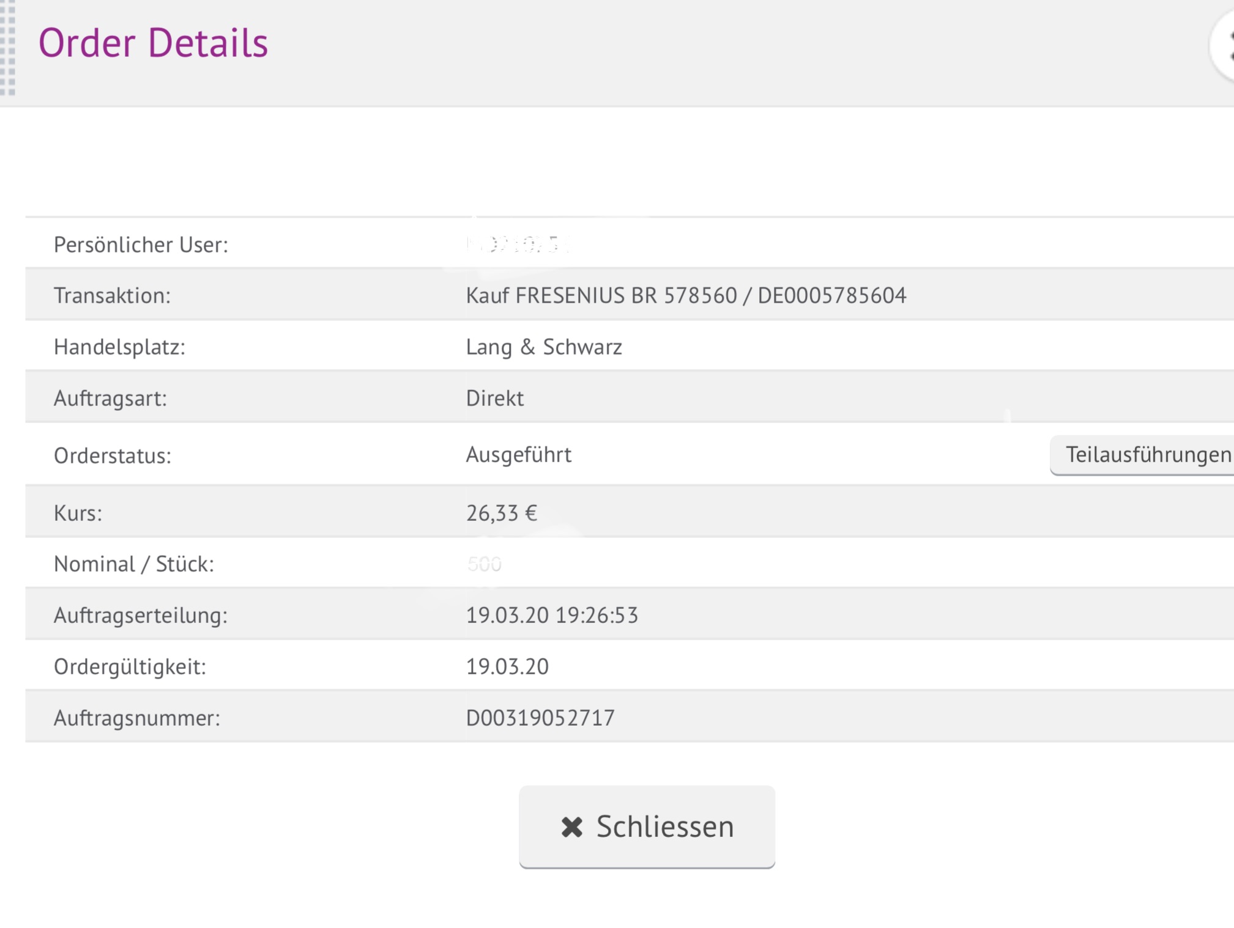
Task: Click the Transaktion label
Action: point(112,296)
